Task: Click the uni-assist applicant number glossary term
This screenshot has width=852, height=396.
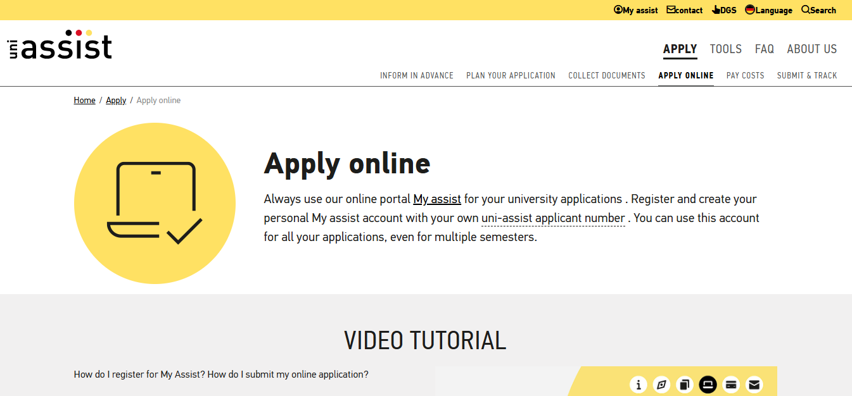Action: click(553, 218)
